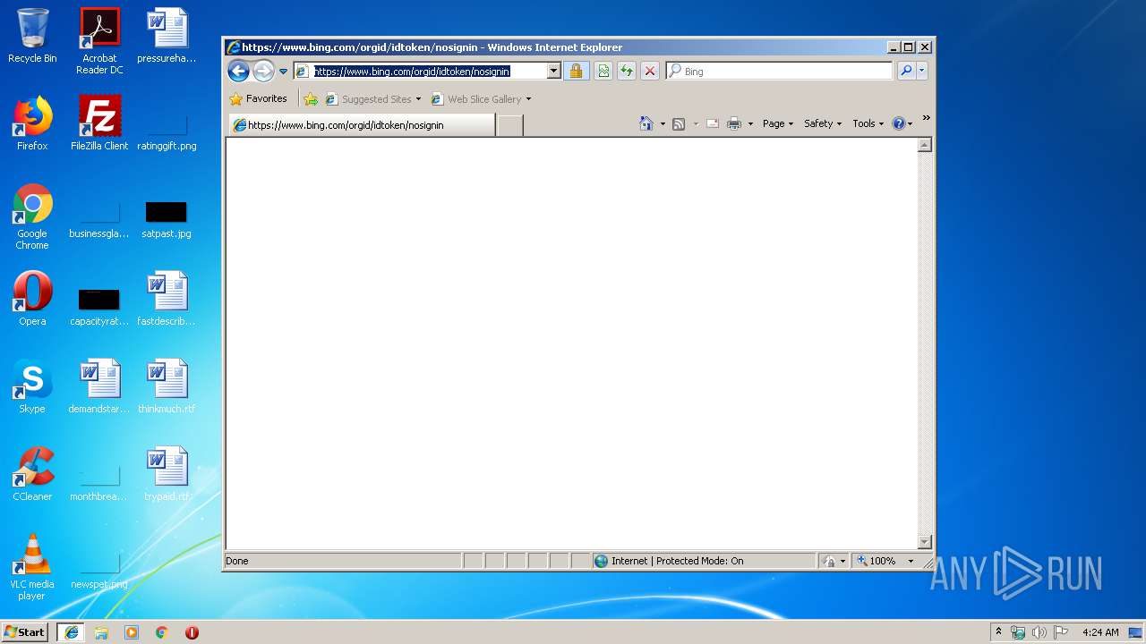Click the Compatibility View icon

pos(603,72)
